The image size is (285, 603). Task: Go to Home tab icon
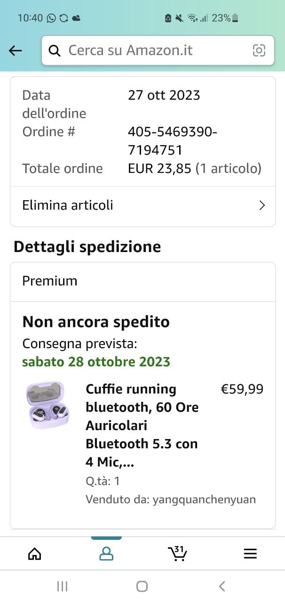(35, 554)
